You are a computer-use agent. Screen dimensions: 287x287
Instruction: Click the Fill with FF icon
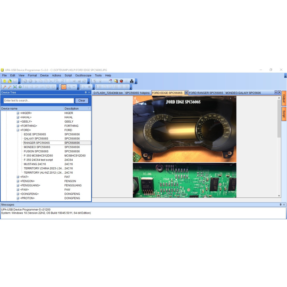[74, 81]
